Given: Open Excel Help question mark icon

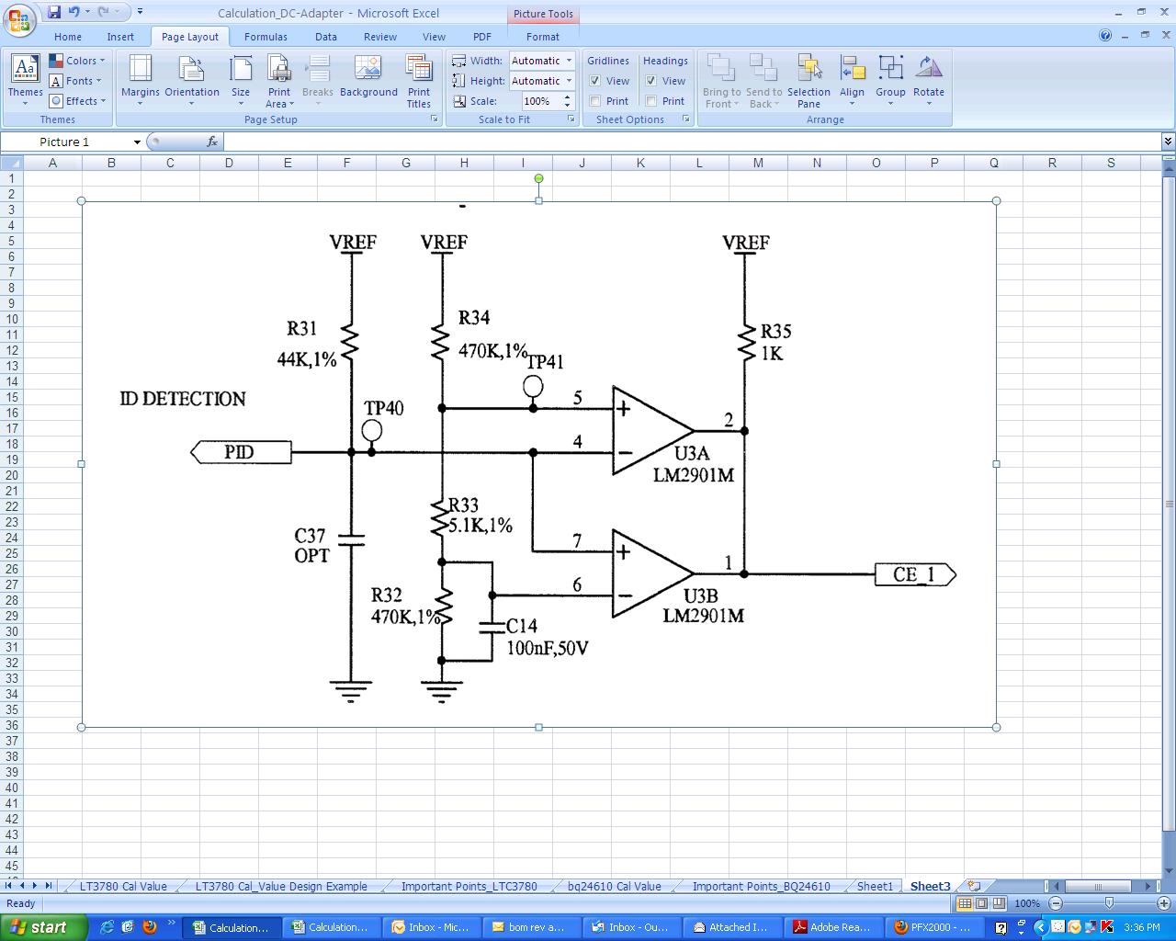Looking at the screenshot, I should (x=1105, y=36).
